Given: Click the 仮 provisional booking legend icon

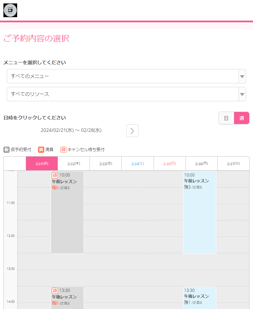Looking at the screenshot, I should (7, 150).
